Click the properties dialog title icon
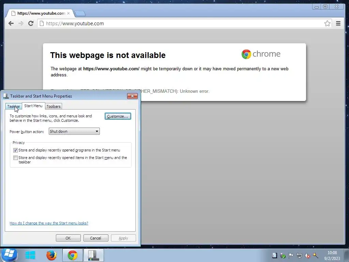 [6, 96]
